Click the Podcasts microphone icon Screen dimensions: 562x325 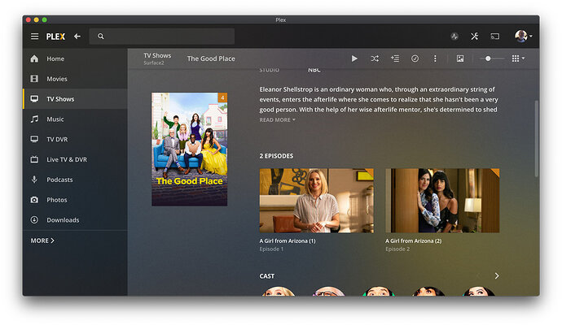(x=34, y=180)
